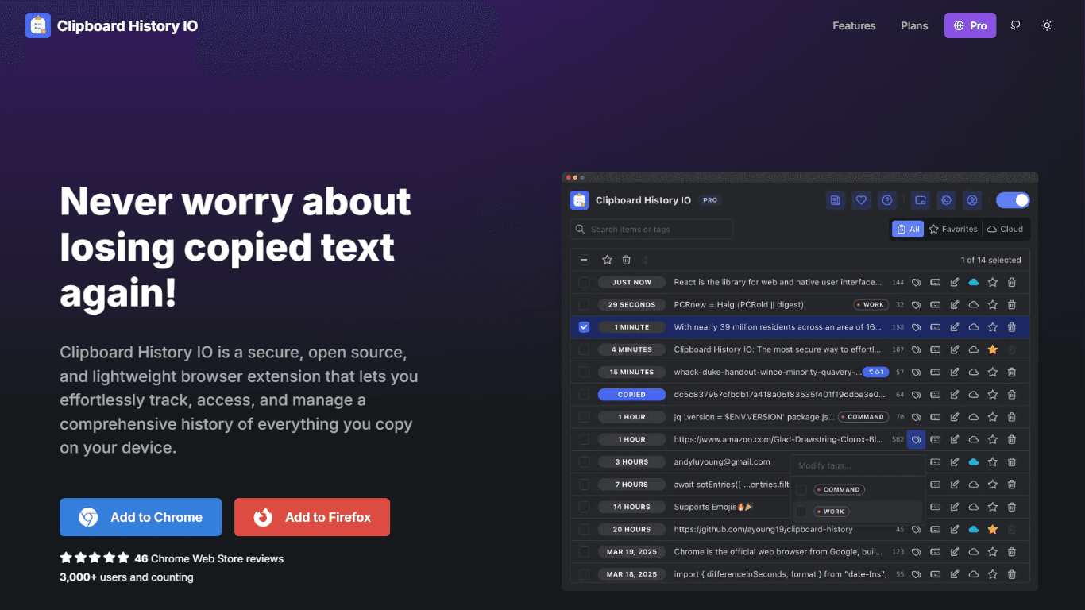
Task: Check the WORK tag checkbox in tag popup
Action: click(x=801, y=512)
